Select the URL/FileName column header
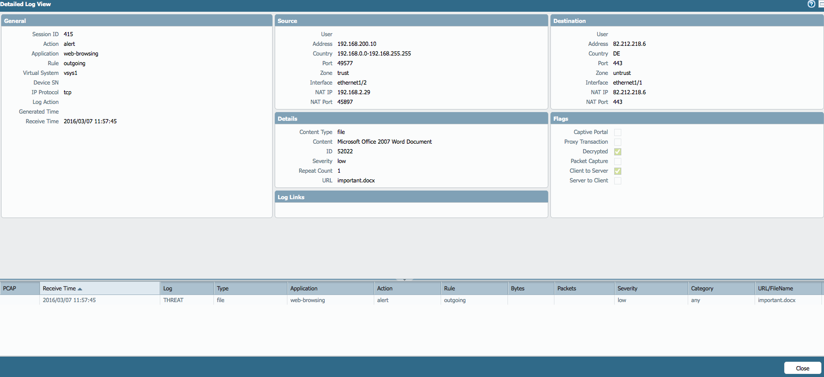 click(775, 288)
